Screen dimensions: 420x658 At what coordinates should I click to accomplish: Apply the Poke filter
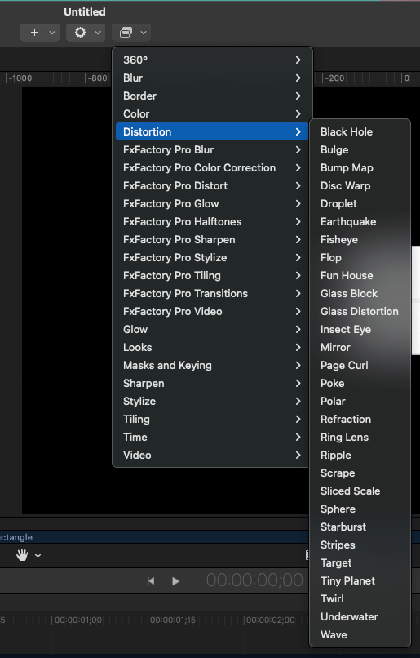pyautogui.click(x=360, y=383)
